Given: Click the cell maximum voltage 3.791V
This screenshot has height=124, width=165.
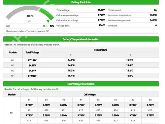Looking at the screenshot, I should point(101,15).
